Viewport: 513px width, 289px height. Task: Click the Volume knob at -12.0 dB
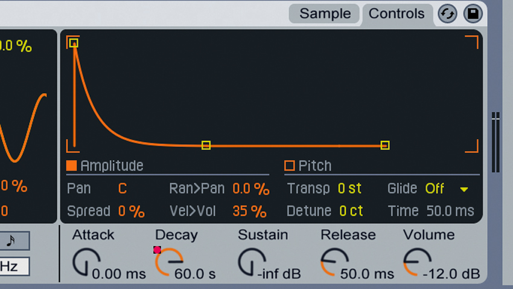tap(417, 262)
